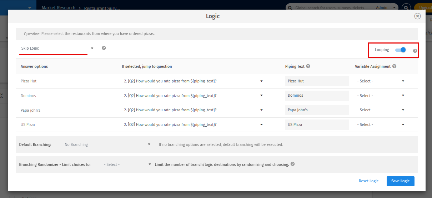This screenshot has height=198, width=432.
Task: Open the product switcher arrow in top bar
Action: (30, 7)
